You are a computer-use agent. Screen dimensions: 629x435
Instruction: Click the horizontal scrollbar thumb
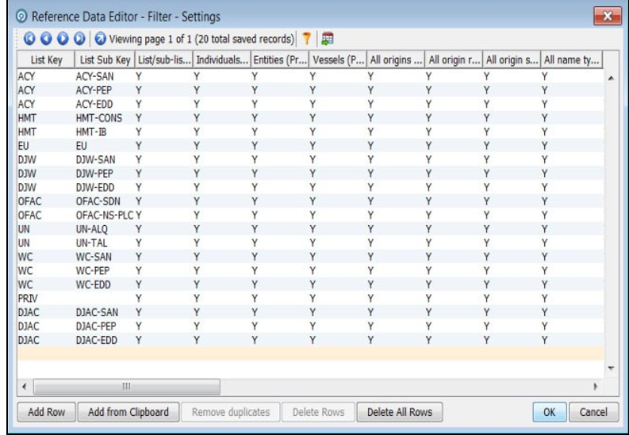click(126, 387)
